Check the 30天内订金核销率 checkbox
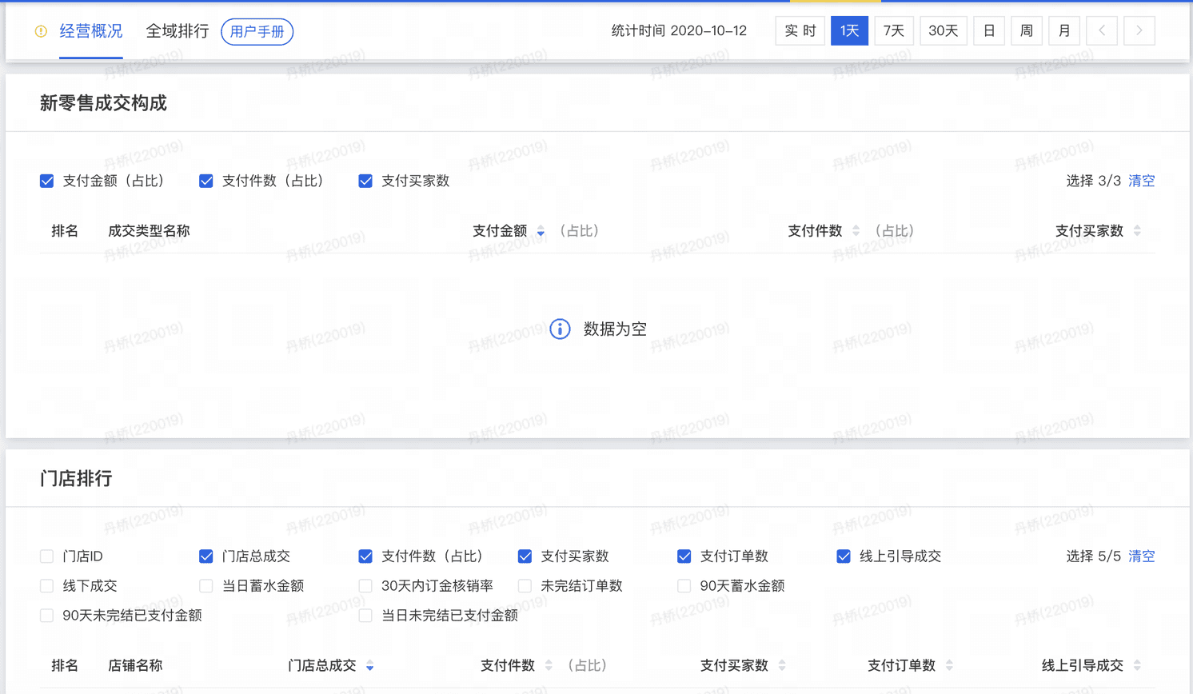The width and height of the screenshot is (1193, 694). tap(365, 585)
